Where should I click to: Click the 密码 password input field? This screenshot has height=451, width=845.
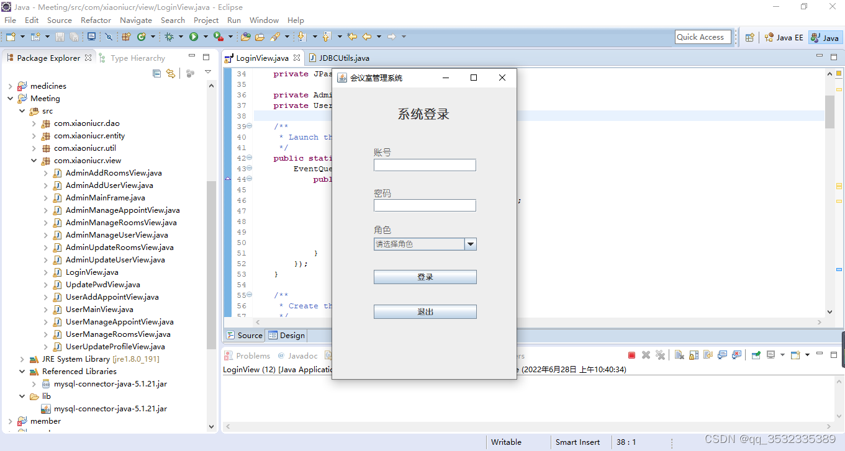(x=425, y=205)
